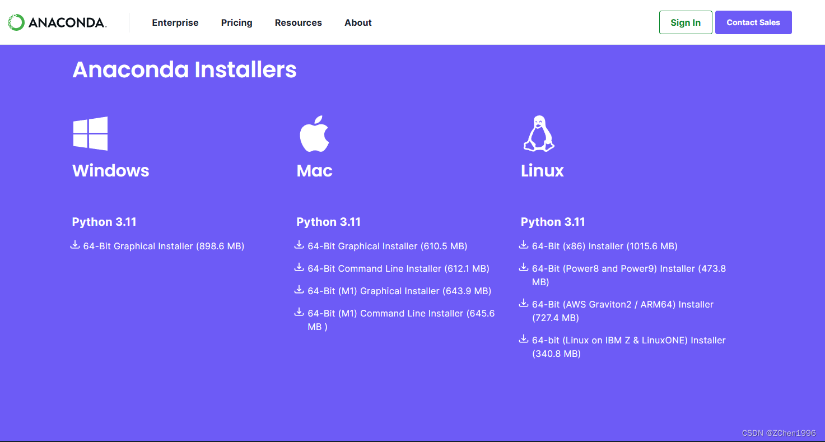Click the Windows heading text
Screen dimensions: 825x442
point(111,170)
